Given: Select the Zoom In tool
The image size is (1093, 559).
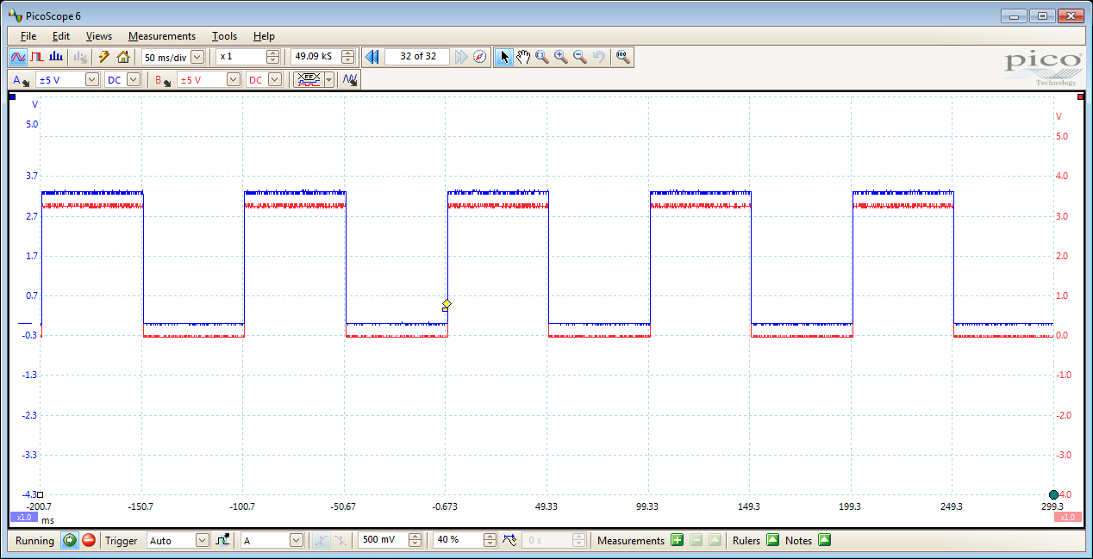Looking at the screenshot, I should [559, 56].
